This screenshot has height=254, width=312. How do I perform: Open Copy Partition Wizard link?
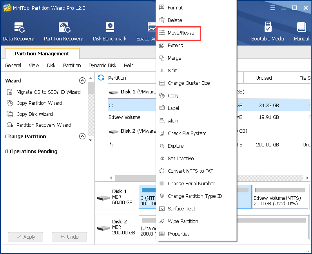[x=39, y=103]
